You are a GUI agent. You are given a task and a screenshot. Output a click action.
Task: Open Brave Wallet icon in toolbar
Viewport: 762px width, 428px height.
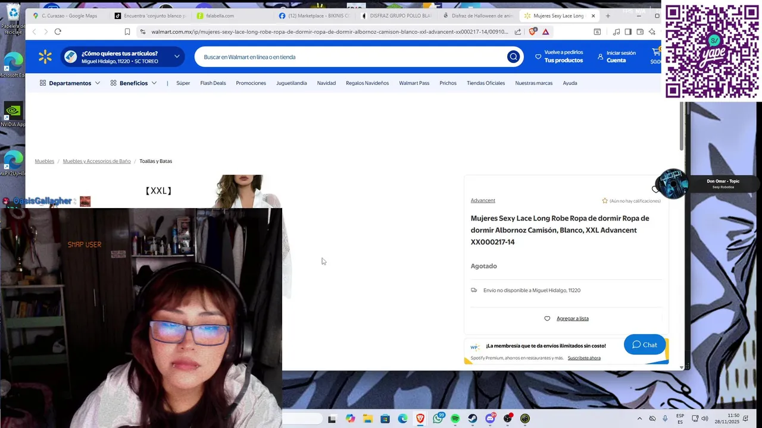pyautogui.click(x=640, y=32)
